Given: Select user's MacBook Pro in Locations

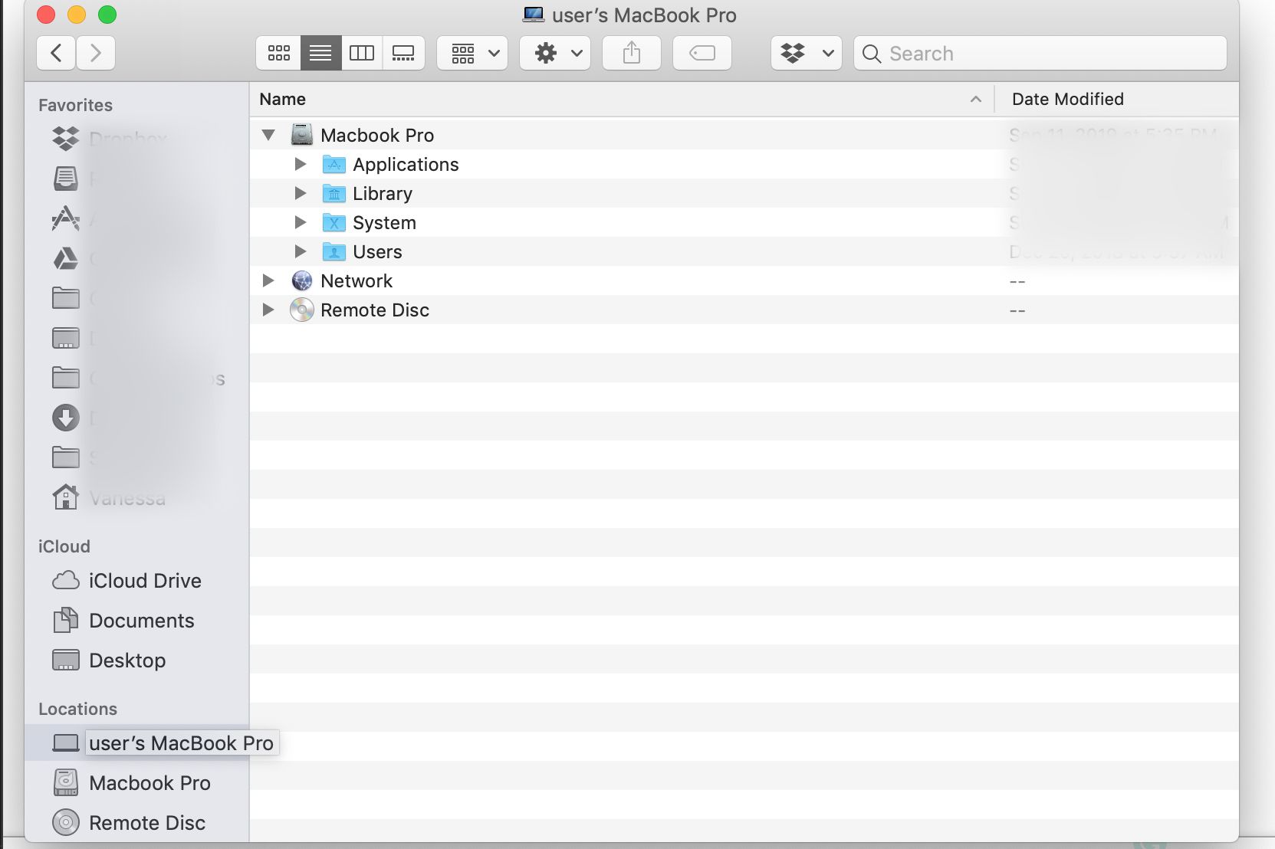Looking at the screenshot, I should tap(136, 742).
